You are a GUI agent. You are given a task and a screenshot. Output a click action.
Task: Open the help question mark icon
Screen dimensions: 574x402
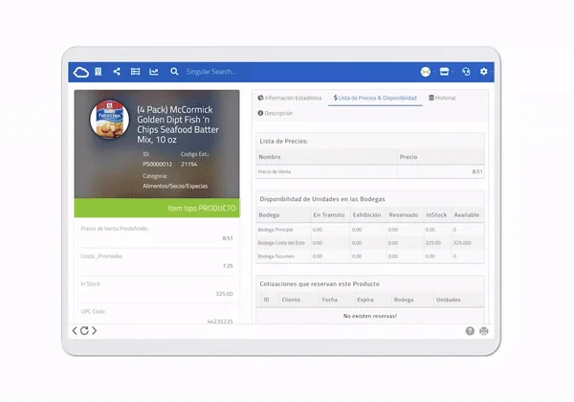pyautogui.click(x=470, y=331)
